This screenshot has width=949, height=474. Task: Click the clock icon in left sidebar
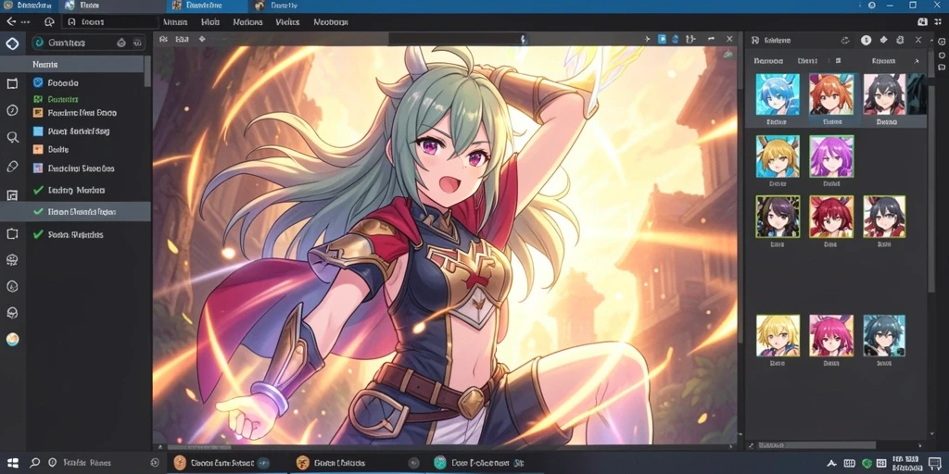(12, 111)
